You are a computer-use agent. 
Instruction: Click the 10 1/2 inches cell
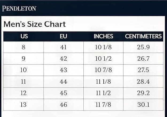coord(103,59)
